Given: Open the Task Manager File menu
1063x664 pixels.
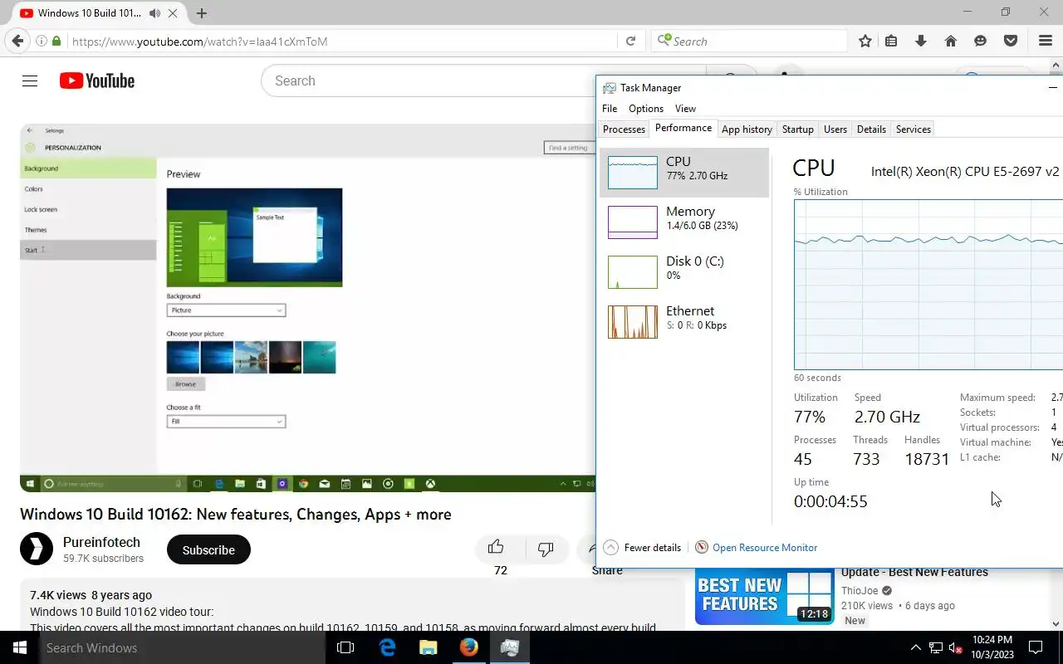Looking at the screenshot, I should (610, 109).
